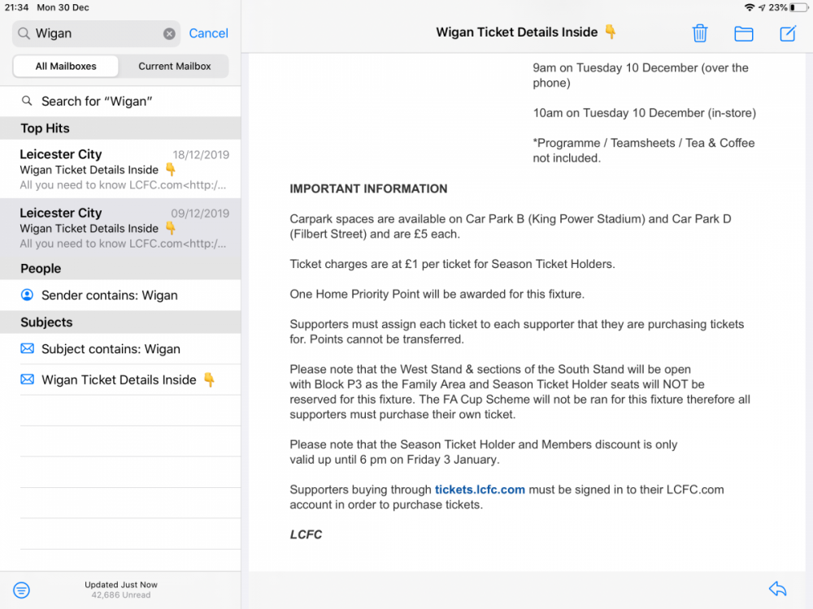Tap the Wi-Fi status icon
Screen dimensions: 813x609
(750, 7)
